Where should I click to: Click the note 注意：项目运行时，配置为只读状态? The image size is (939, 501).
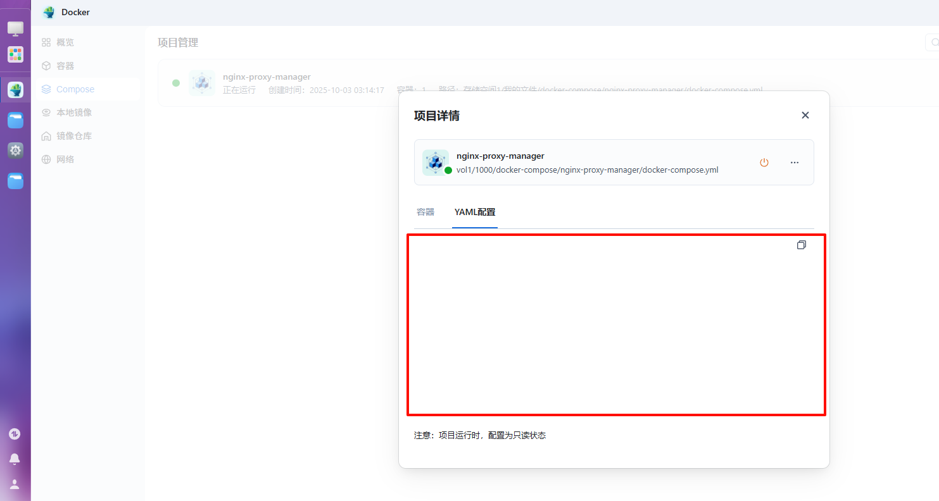(x=480, y=435)
